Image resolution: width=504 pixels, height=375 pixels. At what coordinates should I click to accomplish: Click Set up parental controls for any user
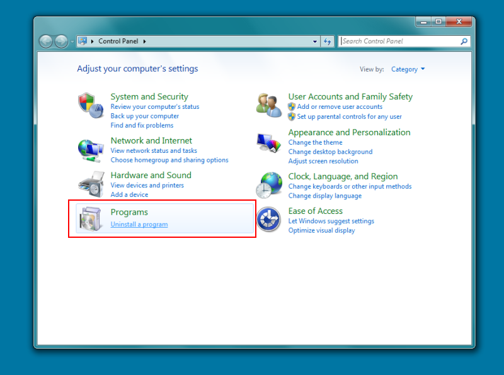coord(350,116)
